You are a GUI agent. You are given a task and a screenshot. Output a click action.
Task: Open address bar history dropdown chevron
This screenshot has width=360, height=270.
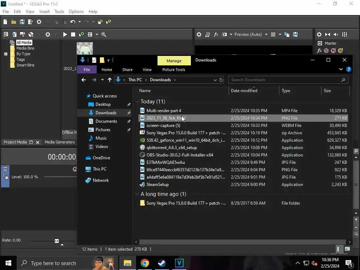[215, 80]
